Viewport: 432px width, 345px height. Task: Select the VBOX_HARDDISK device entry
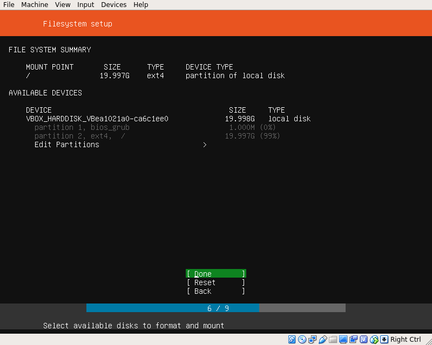[x=97, y=119]
